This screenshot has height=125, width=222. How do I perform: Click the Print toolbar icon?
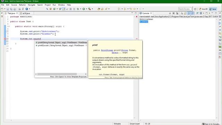(x=15, y=9)
